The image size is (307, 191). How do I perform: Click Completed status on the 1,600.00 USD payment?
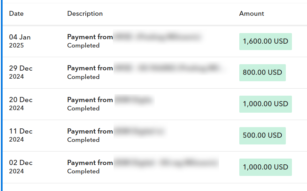[x=83, y=46]
